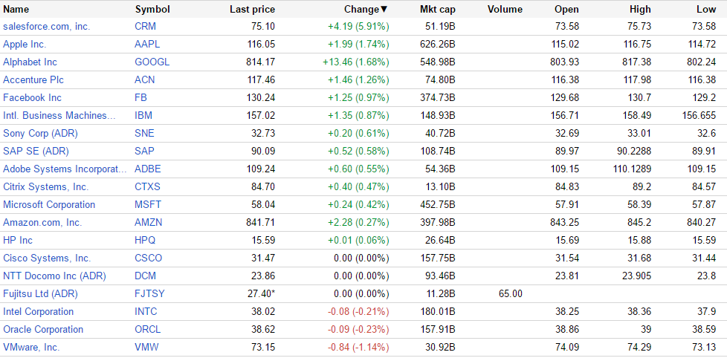Screen dimensions: 727x358
Task: Click the Mkt cap column header
Action: (x=436, y=10)
